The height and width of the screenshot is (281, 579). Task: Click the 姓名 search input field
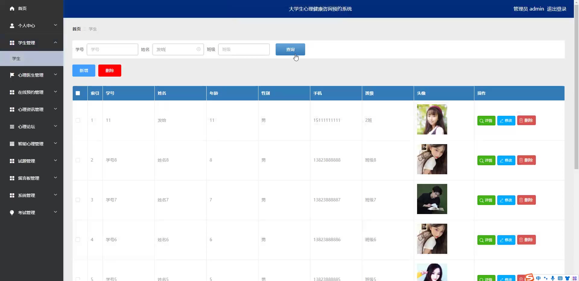pos(178,49)
